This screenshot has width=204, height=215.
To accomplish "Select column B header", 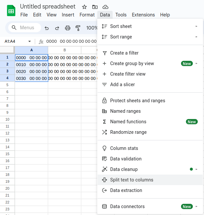I will [x=64, y=50].
